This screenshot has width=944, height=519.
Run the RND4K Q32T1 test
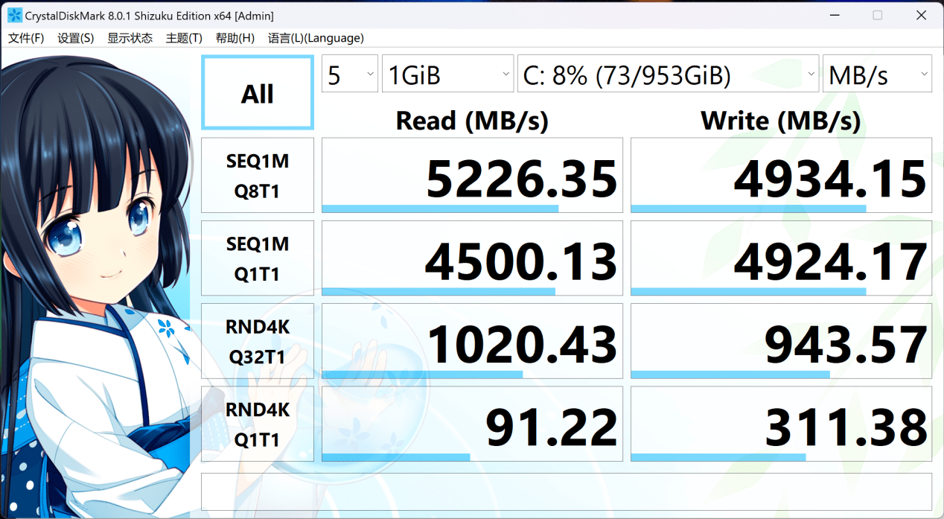click(x=257, y=342)
